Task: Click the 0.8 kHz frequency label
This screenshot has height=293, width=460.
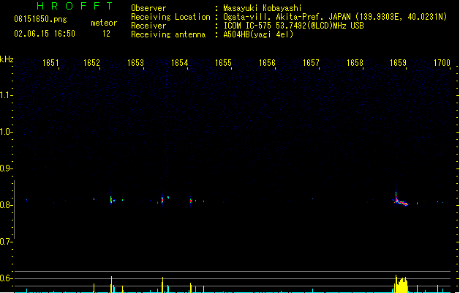Action: (6, 205)
